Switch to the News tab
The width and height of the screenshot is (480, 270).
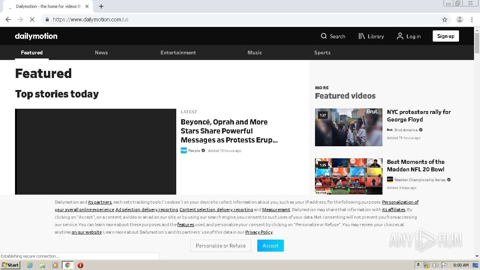click(101, 52)
